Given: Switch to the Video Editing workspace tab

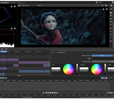Looking at the screenshot, I should pyautogui.click(x=5, y=3).
